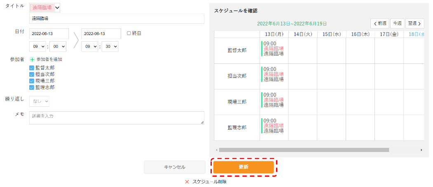Screen dimensions: 433x187
Task: Uncheck participant 担当次郎
Action: tap(31, 74)
